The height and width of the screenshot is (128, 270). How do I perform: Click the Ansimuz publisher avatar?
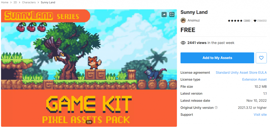(183, 20)
